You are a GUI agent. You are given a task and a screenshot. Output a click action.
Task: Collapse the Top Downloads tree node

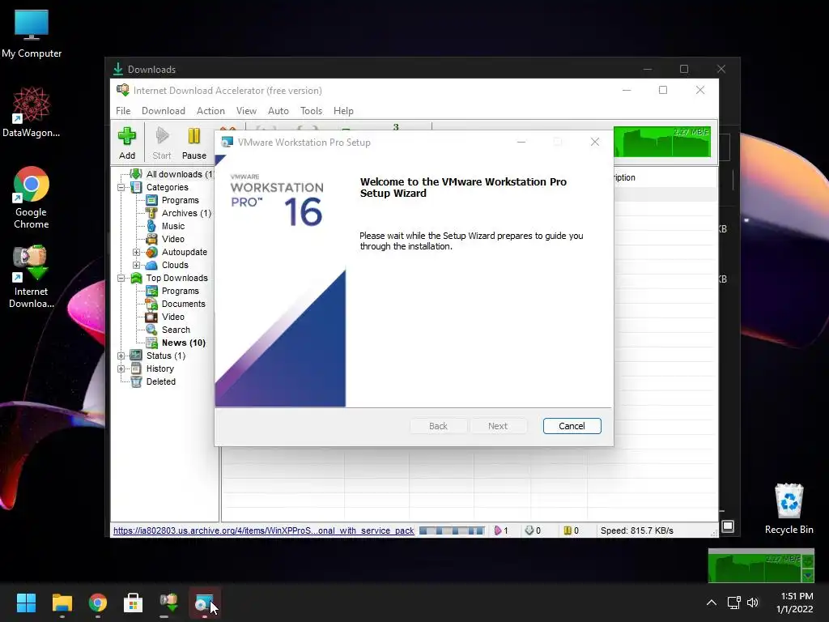click(121, 278)
